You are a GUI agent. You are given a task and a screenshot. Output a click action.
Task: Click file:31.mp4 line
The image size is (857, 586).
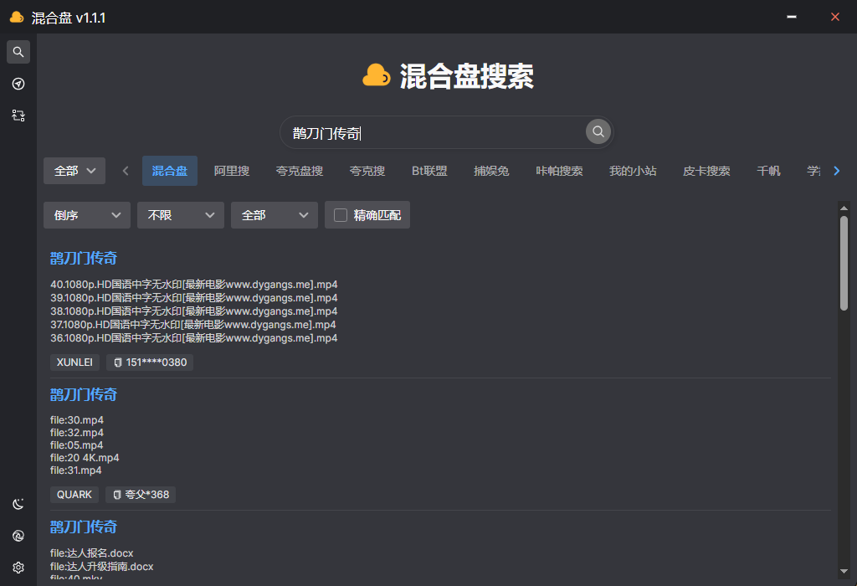coord(76,470)
